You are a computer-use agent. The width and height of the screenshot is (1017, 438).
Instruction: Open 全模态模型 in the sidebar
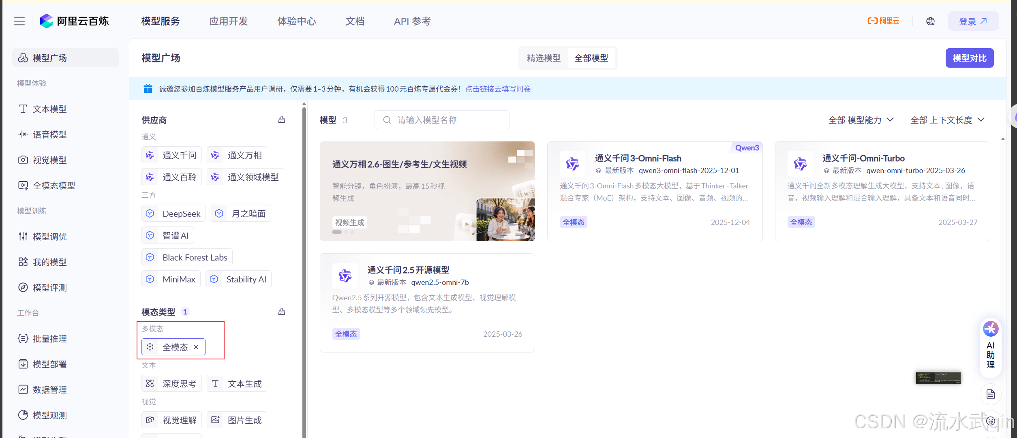tap(54, 186)
